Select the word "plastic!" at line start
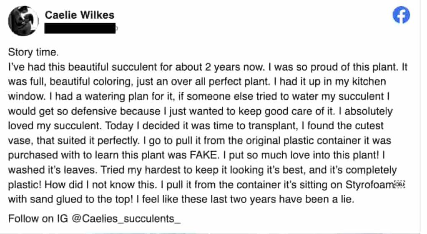The width and height of the screenshot is (427, 234). pyautogui.click(x=25, y=185)
